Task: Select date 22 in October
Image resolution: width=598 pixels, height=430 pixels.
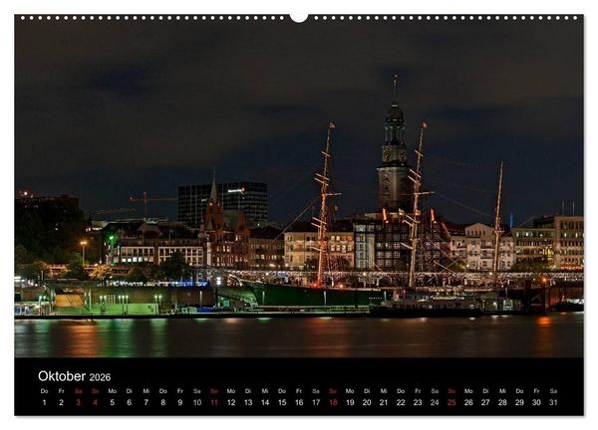Action: [x=401, y=402]
